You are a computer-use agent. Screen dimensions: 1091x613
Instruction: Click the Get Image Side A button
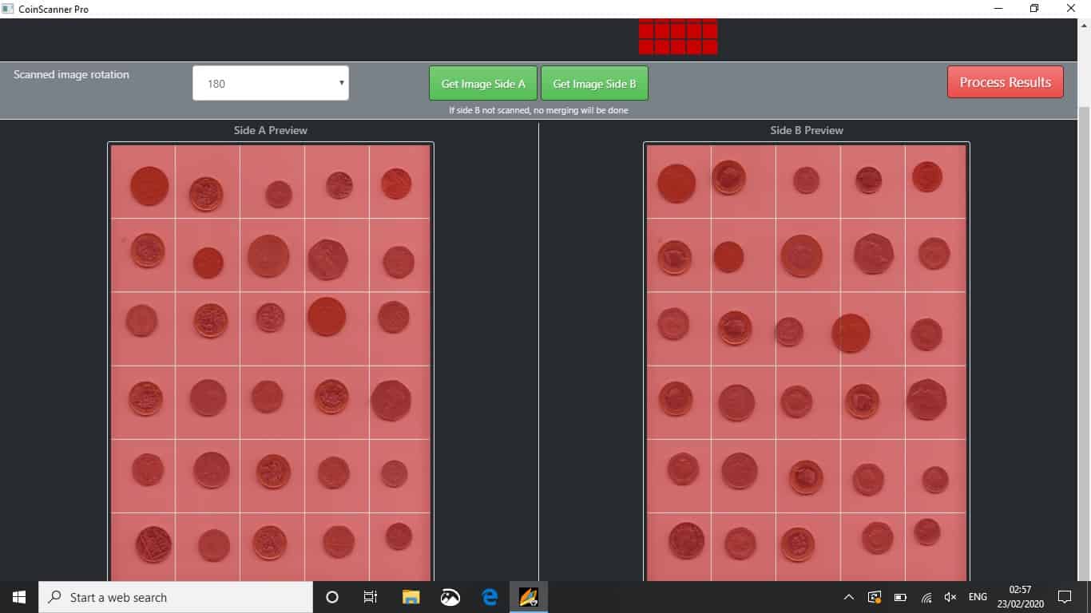pyautogui.click(x=483, y=83)
